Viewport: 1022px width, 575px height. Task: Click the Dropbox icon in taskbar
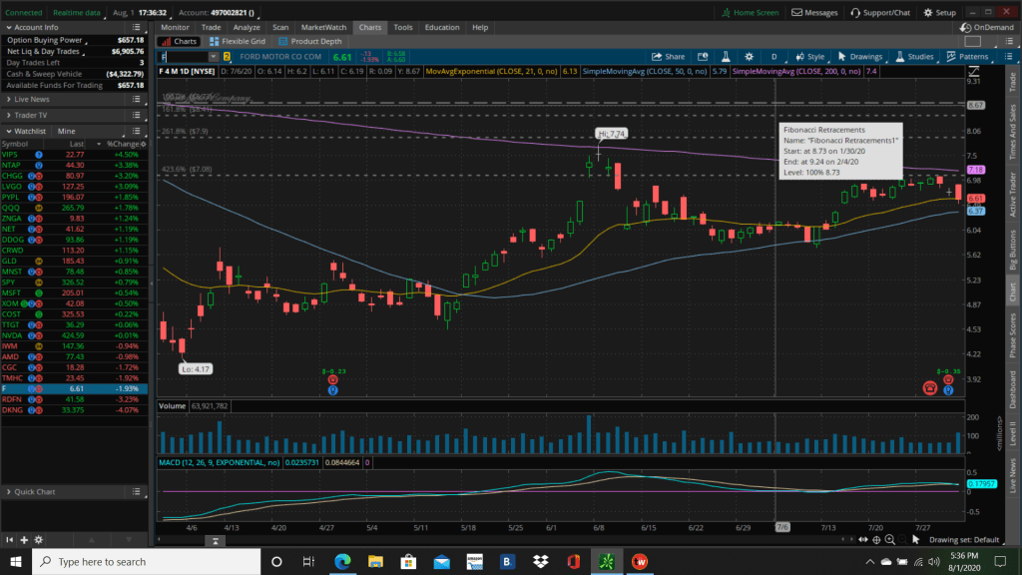[x=540, y=561]
